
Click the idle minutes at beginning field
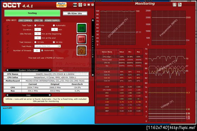[x=37, y=34]
